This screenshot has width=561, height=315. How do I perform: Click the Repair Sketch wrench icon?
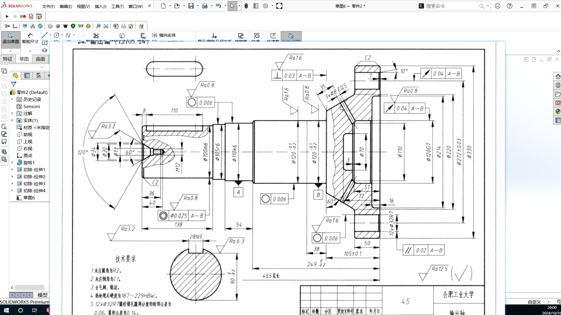pyautogui.click(x=241, y=36)
